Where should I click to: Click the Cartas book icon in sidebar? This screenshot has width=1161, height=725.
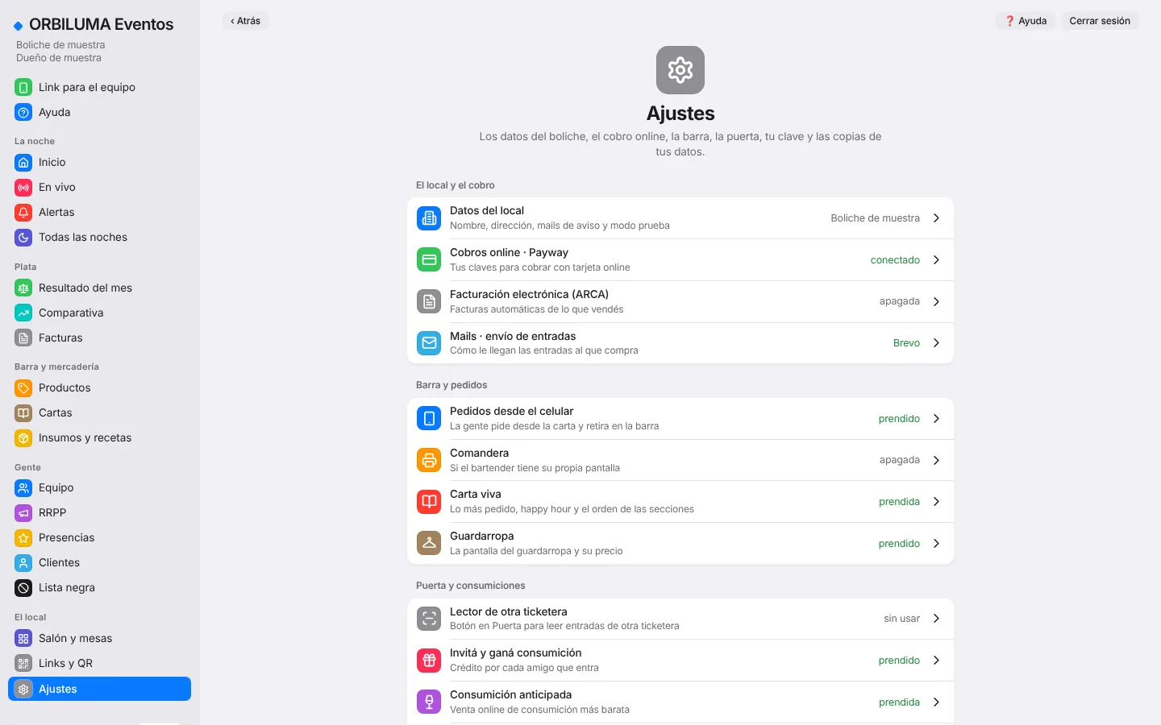(23, 412)
